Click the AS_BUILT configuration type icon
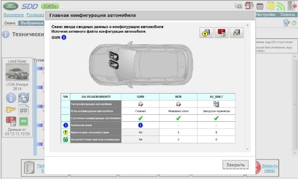Image resolution: width=298 pixels, height=179 pixels. pos(216,104)
